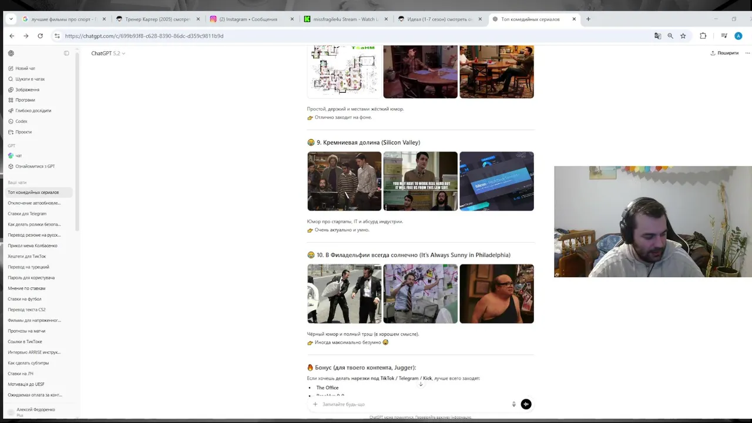Switch to the missfragile4u Stream tab

click(346, 19)
